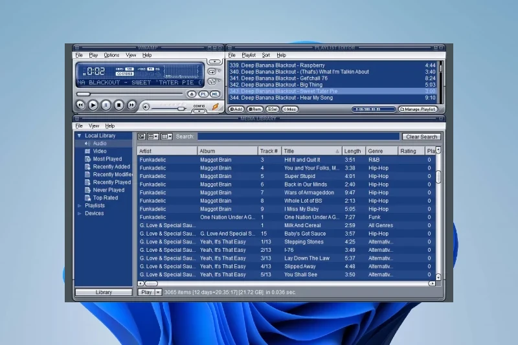Select the Super Stupid track row
This screenshot has height=345, width=518.
(286, 176)
